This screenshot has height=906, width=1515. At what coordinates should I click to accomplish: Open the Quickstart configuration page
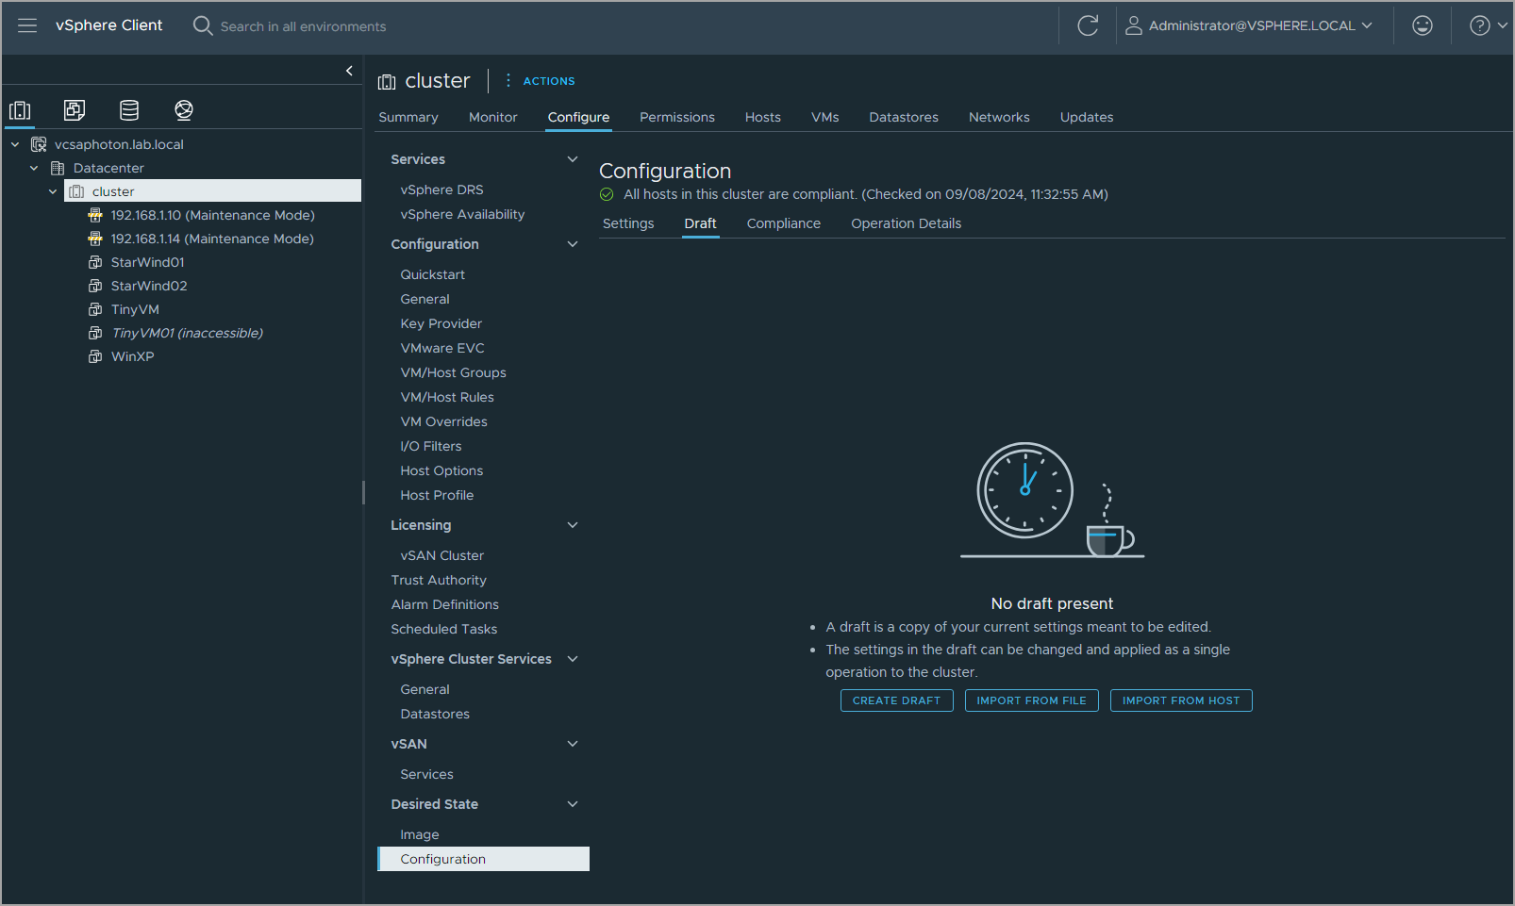(x=433, y=274)
